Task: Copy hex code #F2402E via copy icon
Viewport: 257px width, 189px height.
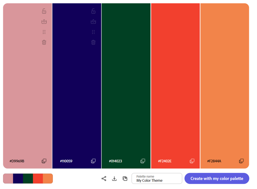Action: click(192, 161)
